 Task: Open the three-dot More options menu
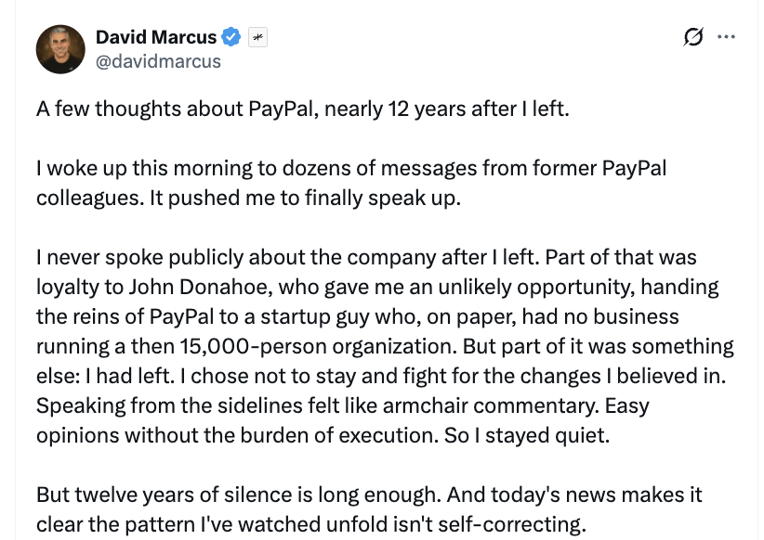tap(727, 37)
